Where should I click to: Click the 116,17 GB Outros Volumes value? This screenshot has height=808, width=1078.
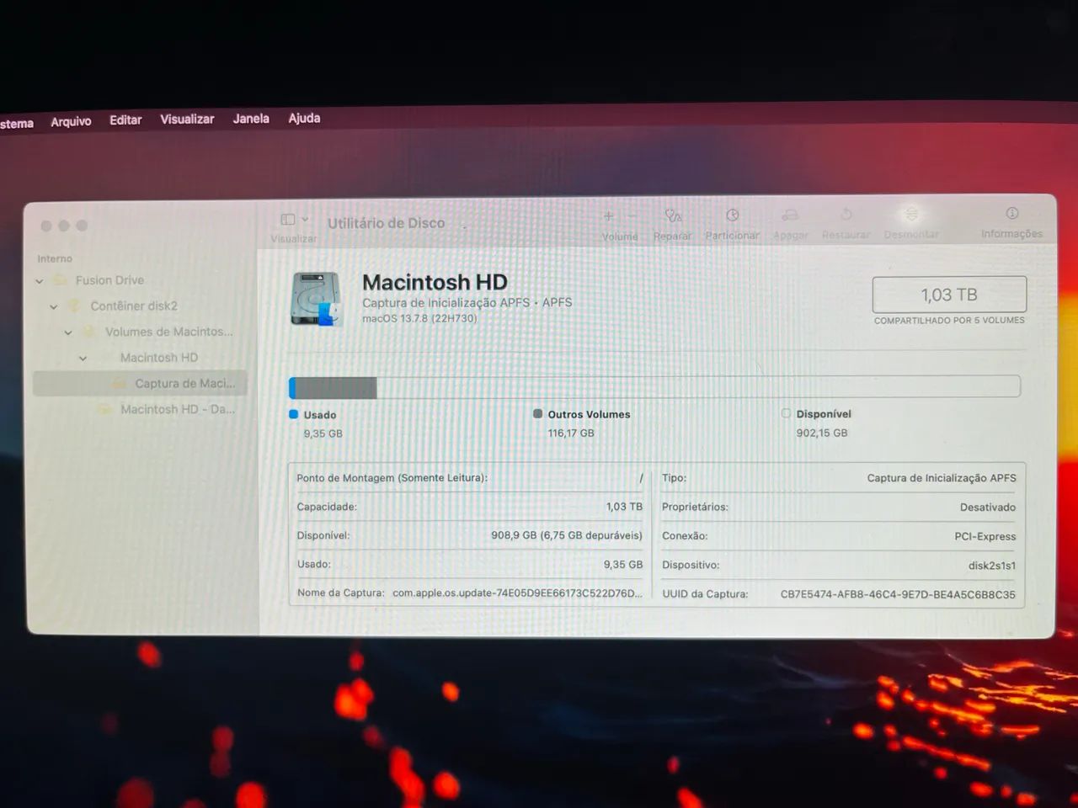click(x=571, y=433)
